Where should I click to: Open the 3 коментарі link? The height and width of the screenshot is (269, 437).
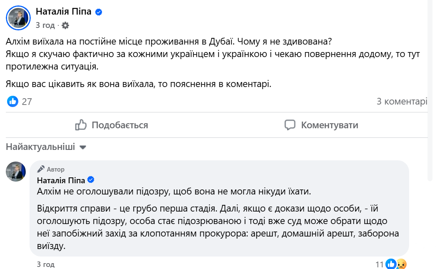pos(402,100)
